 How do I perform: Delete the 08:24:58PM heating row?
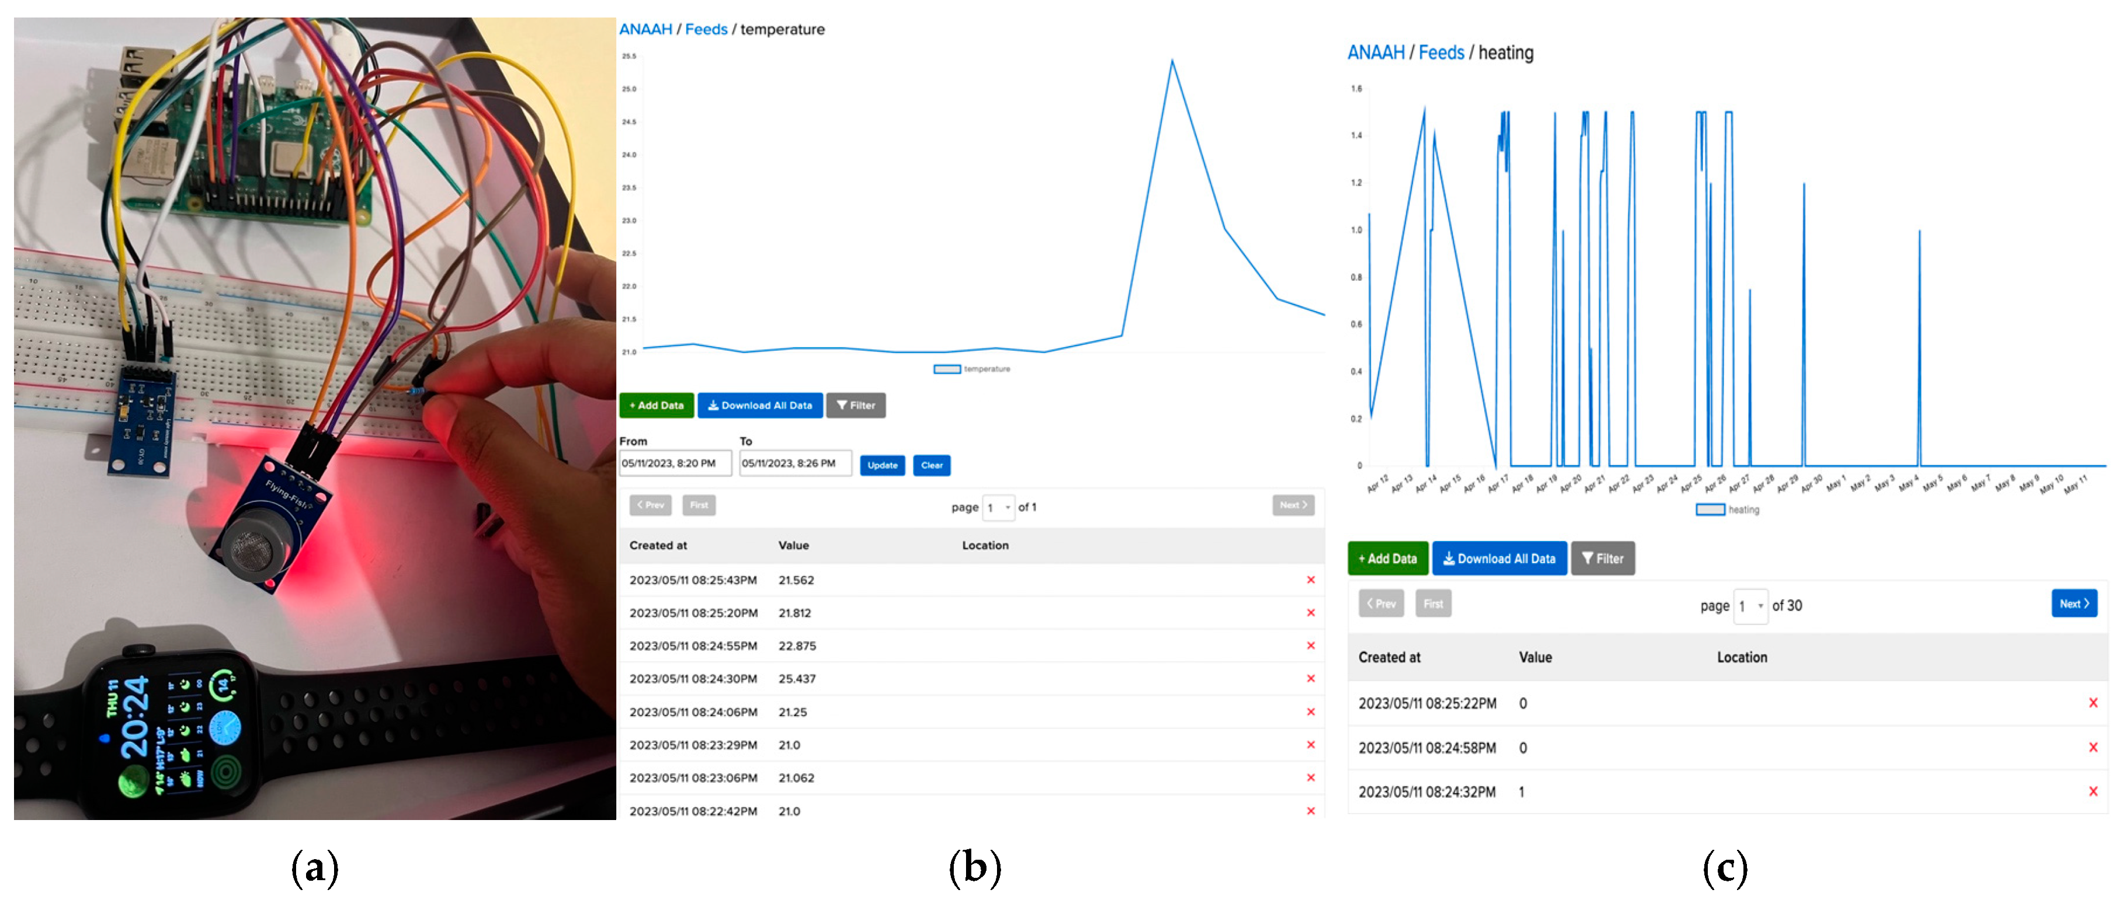click(2092, 748)
